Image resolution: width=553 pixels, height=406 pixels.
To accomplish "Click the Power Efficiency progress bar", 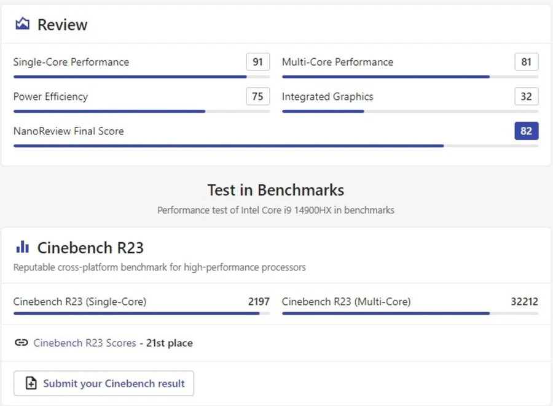I will [141, 111].
